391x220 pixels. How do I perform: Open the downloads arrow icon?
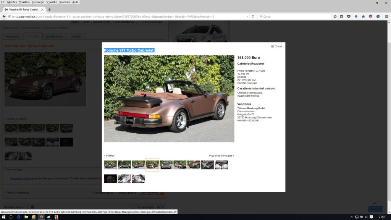pyautogui.click(x=356, y=16)
